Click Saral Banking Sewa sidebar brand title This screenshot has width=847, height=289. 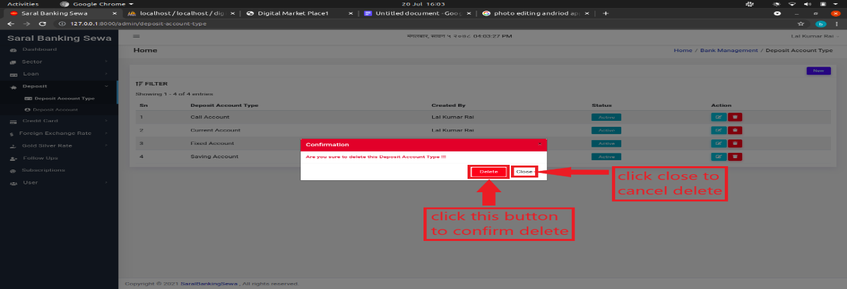coord(59,38)
